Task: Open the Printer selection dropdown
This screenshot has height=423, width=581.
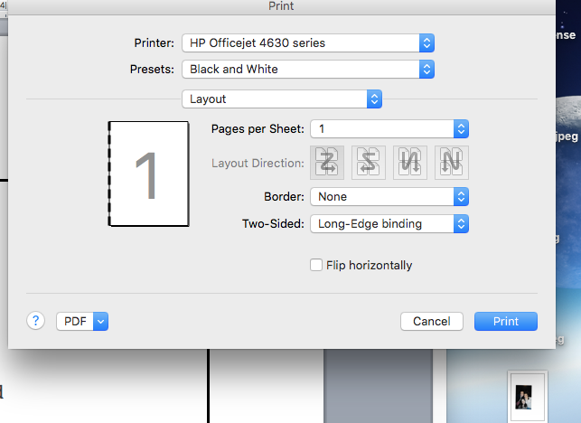Action: (308, 42)
